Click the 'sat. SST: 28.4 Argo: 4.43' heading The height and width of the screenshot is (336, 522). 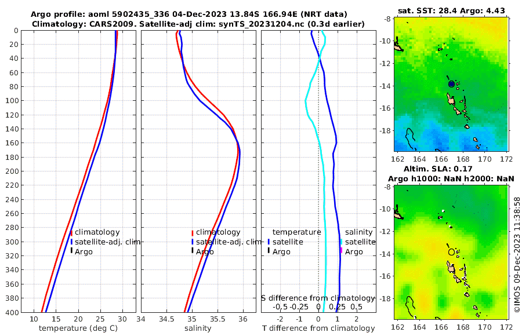point(451,10)
